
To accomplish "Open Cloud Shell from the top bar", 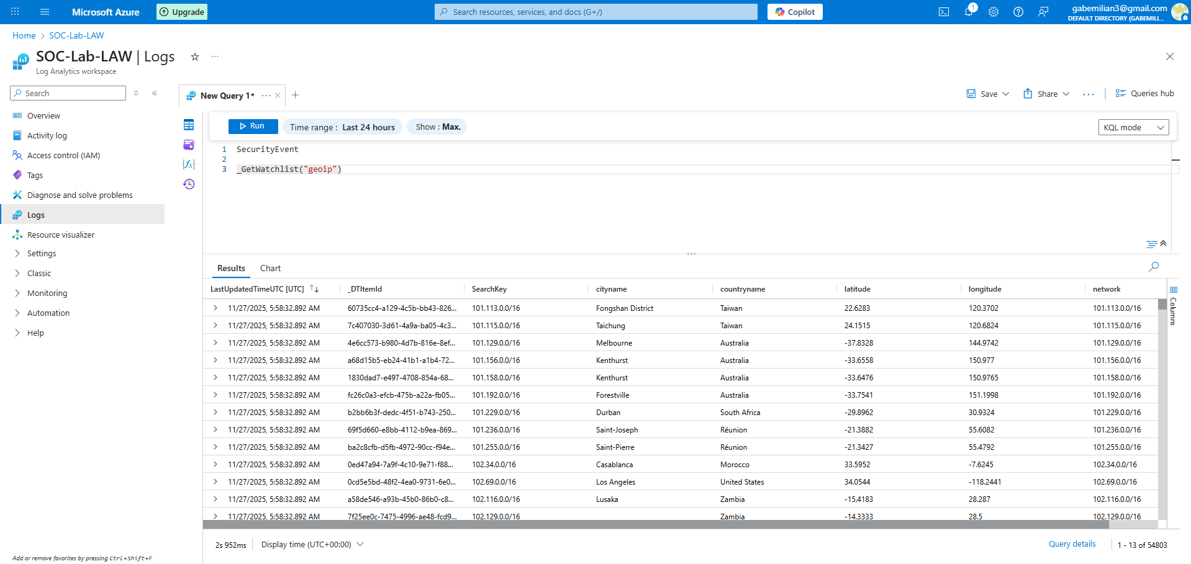I will pyautogui.click(x=944, y=12).
